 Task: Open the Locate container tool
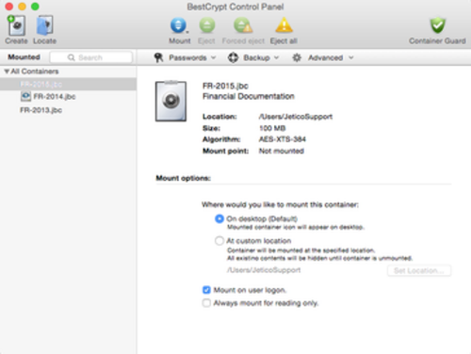tap(44, 25)
